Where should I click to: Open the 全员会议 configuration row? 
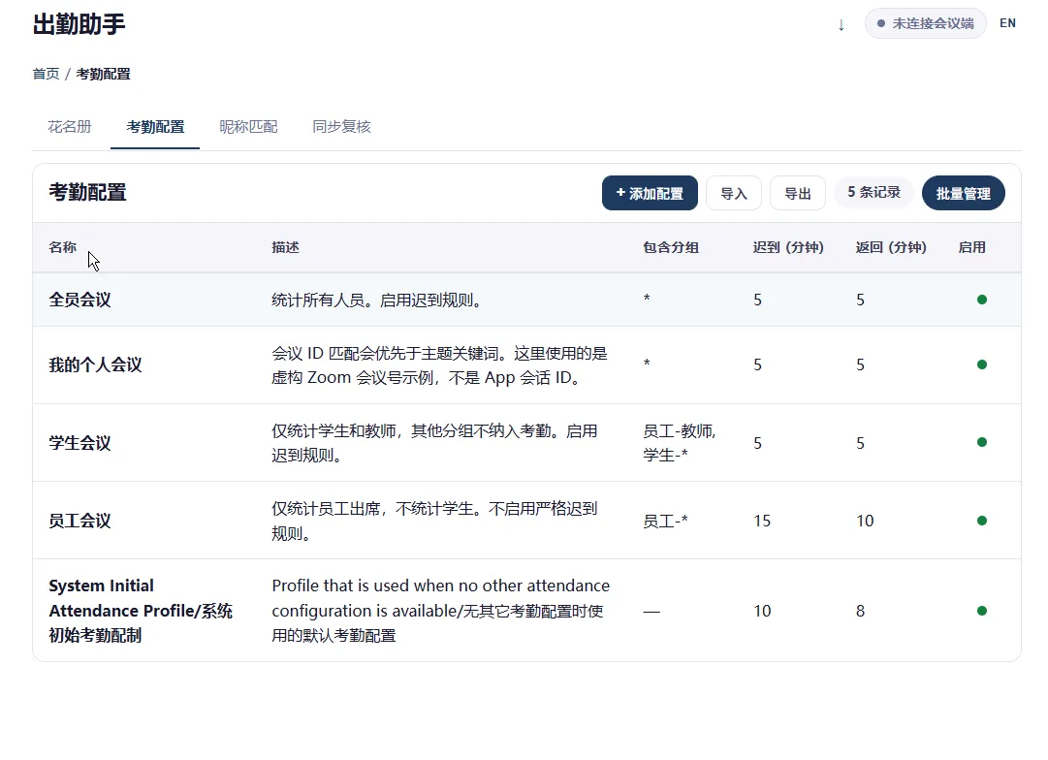point(526,300)
